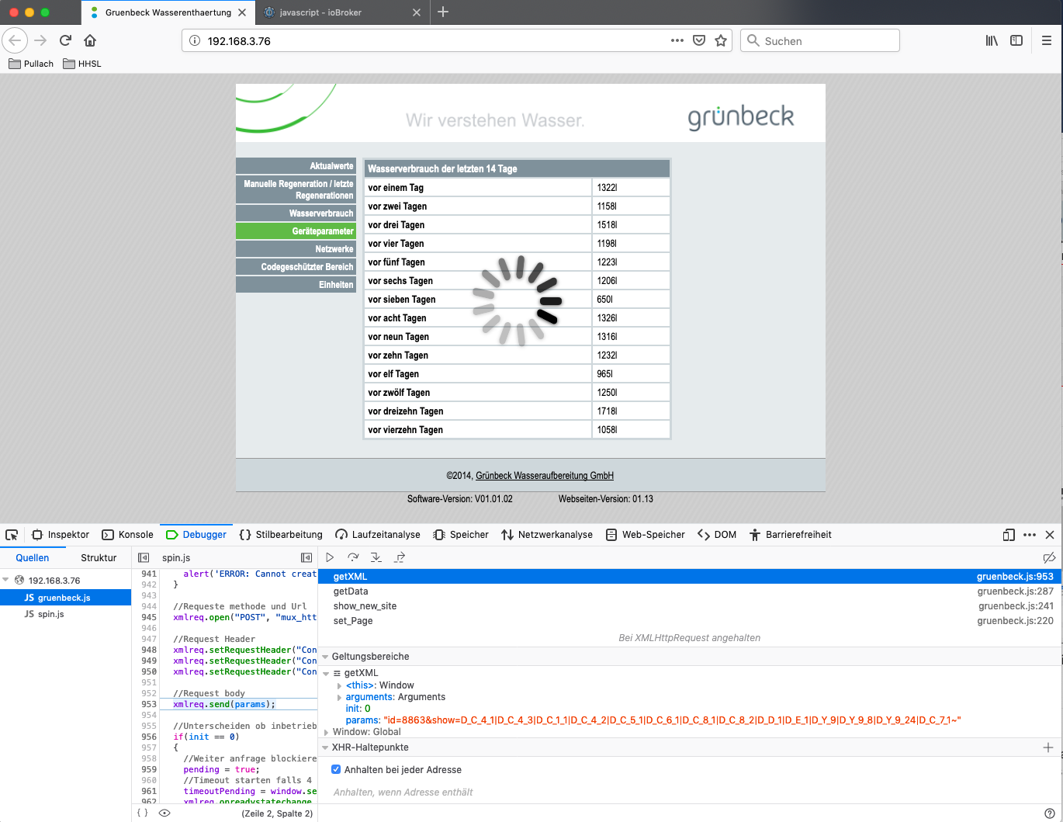Switch to the Konsole tab

[128, 535]
